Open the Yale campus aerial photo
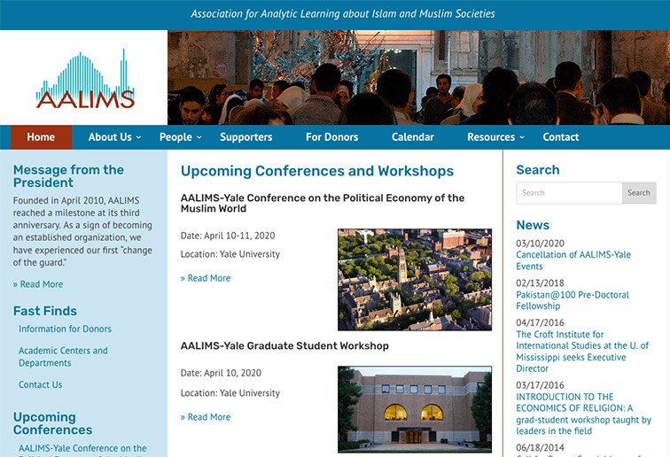The image size is (670, 457). (414, 280)
